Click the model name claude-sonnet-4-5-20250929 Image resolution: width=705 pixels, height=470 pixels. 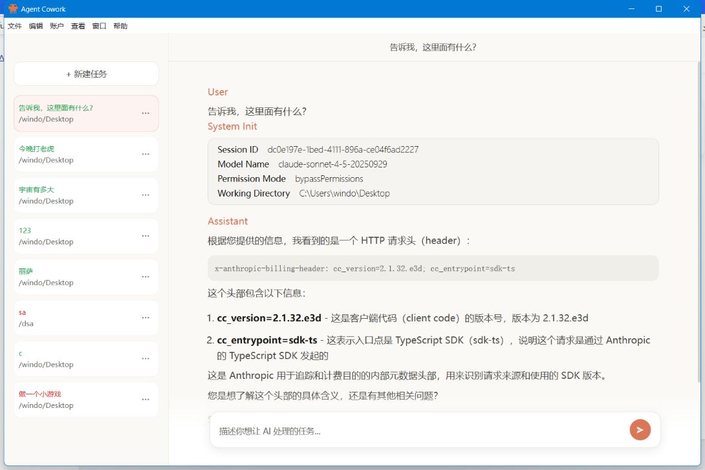pyautogui.click(x=332, y=164)
